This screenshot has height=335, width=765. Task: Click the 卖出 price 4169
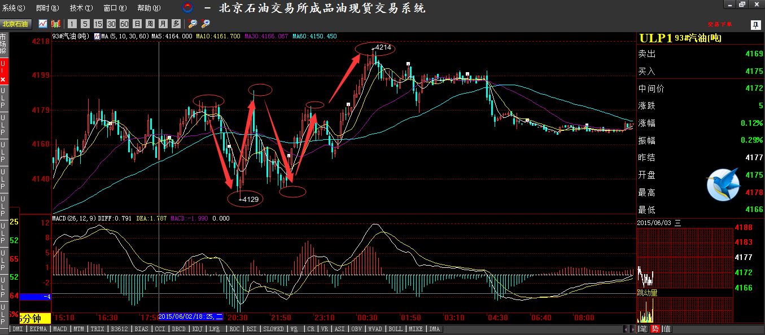(754, 54)
